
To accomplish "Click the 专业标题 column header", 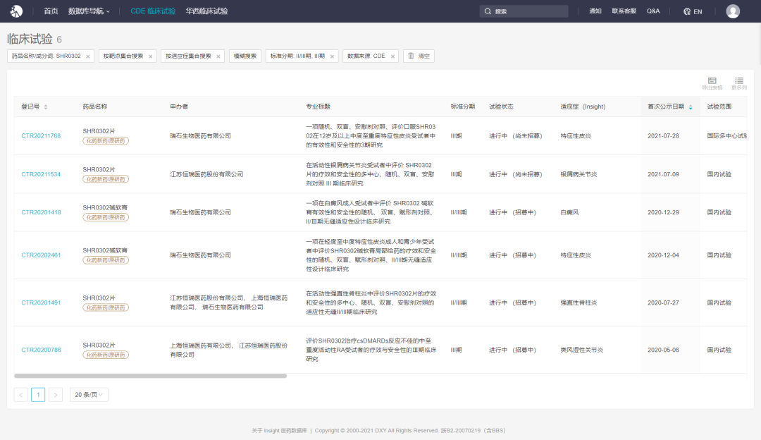I will [x=318, y=106].
